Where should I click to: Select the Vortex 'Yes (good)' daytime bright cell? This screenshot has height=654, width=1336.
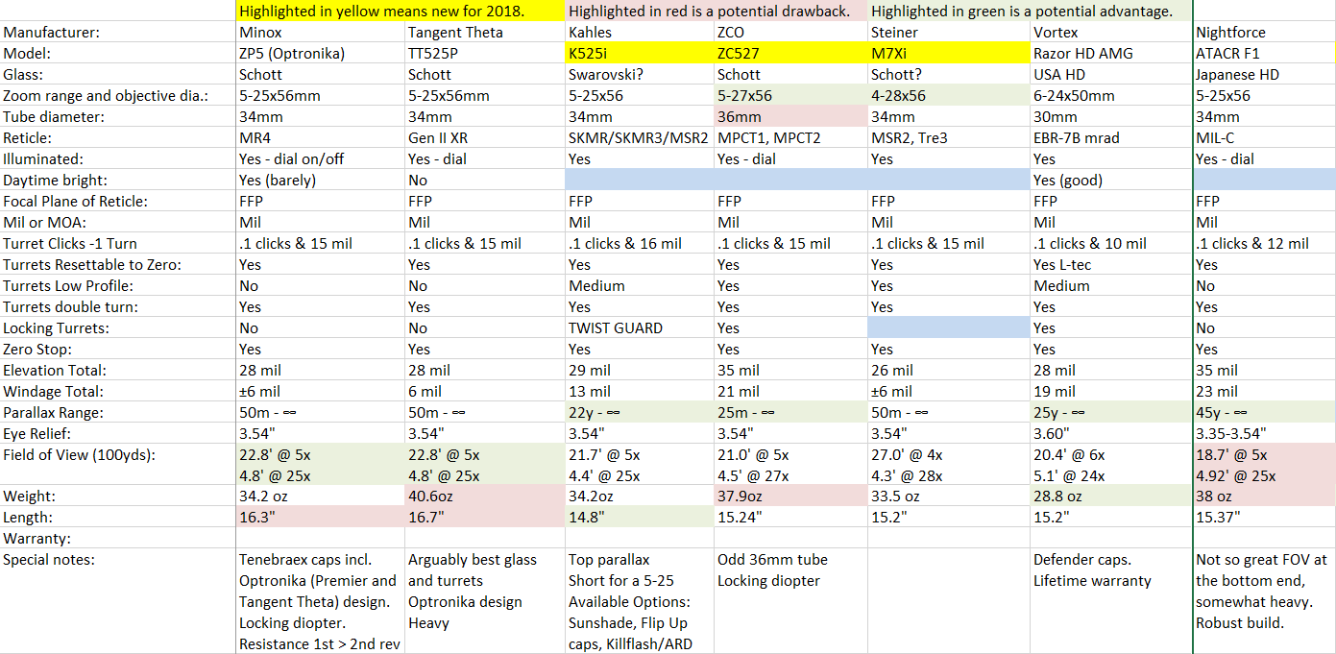click(x=1070, y=181)
